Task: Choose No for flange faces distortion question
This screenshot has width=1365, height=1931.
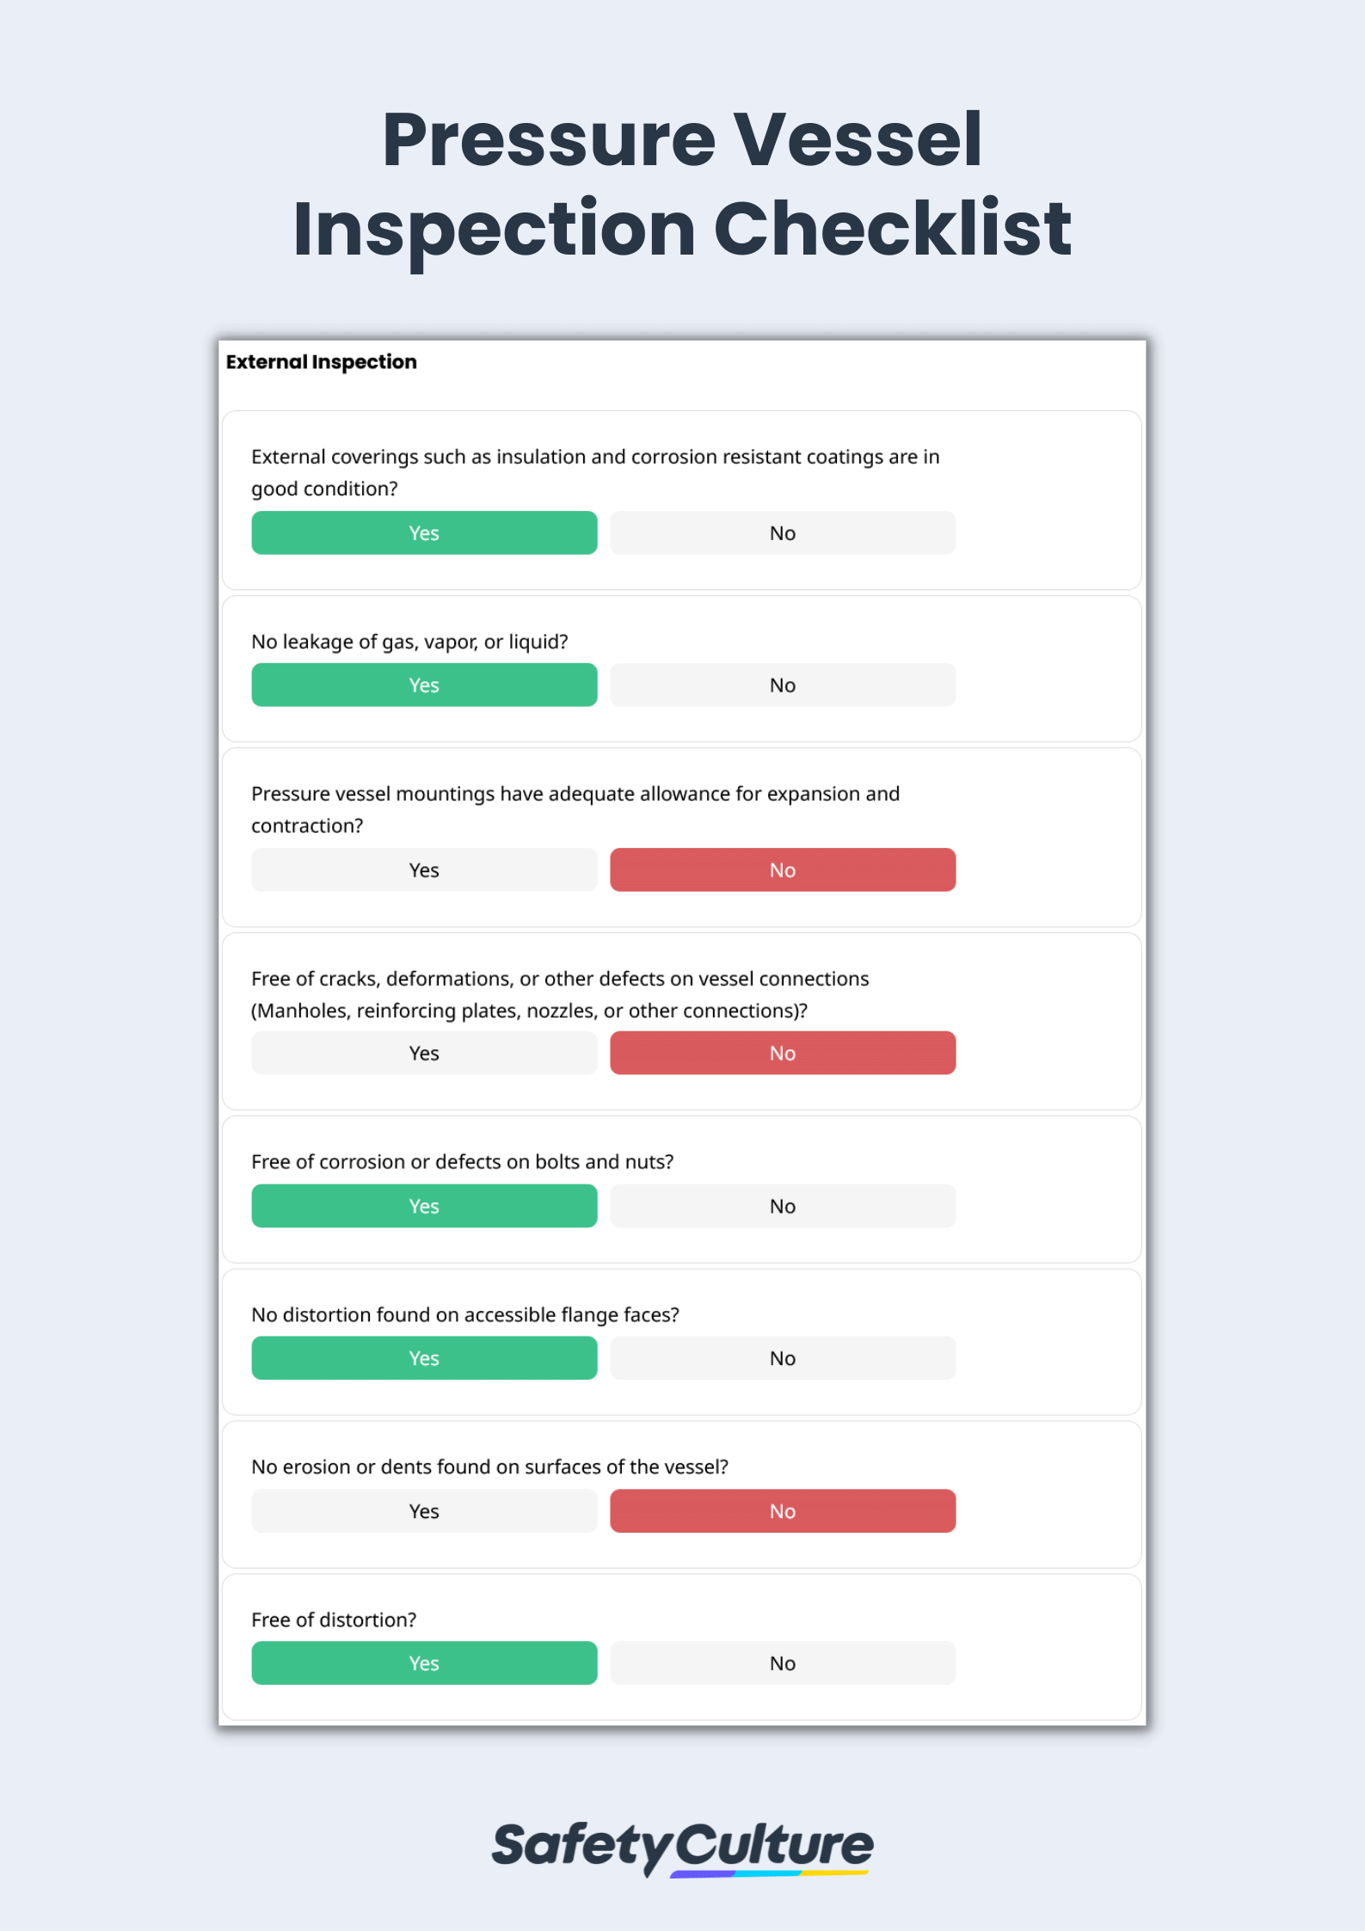Action: coord(782,1357)
